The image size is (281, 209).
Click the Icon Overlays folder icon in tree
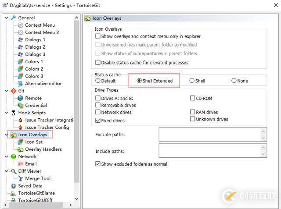(x=14, y=135)
